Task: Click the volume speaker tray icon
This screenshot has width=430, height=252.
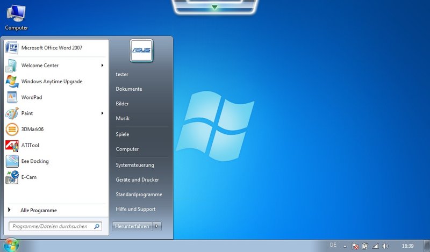Action: (385, 246)
